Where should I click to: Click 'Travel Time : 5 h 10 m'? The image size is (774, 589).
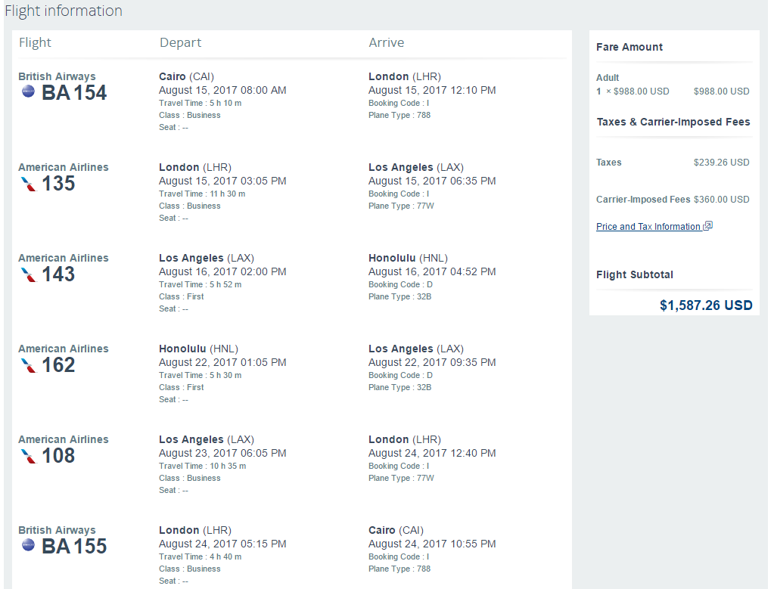[x=200, y=103]
